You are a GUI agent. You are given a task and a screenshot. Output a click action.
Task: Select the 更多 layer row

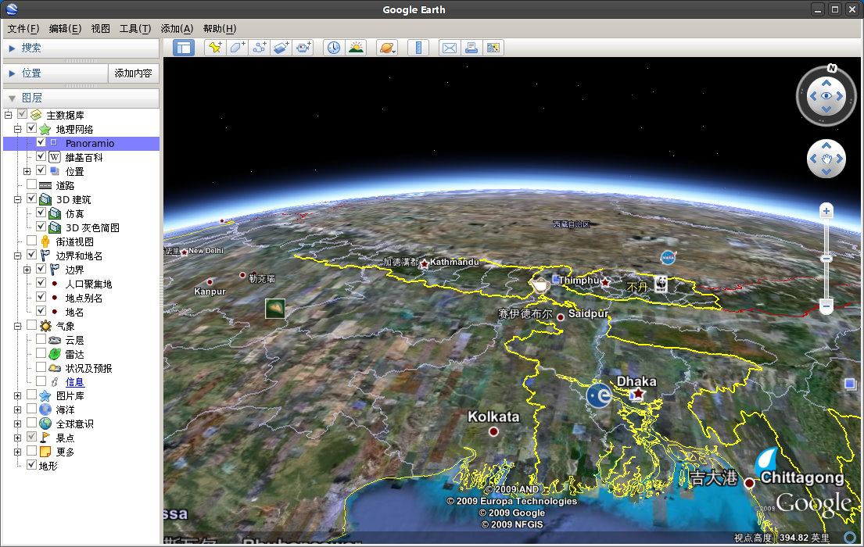65,452
